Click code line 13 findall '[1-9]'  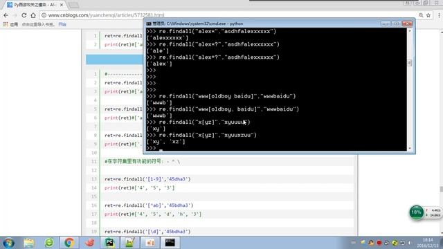click(x=147, y=179)
